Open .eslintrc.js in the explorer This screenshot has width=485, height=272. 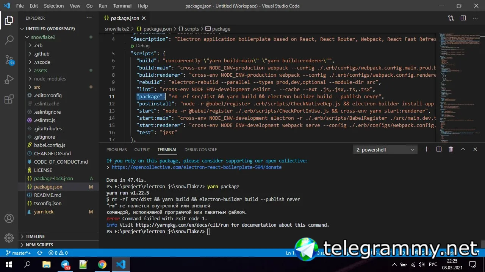point(59,120)
